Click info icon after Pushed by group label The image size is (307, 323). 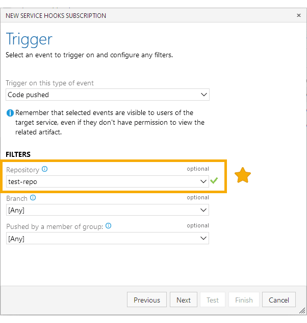(x=108, y=226)
